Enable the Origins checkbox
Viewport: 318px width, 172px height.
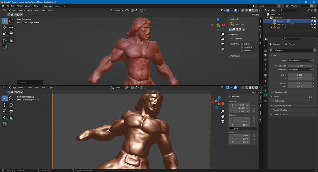242,44
